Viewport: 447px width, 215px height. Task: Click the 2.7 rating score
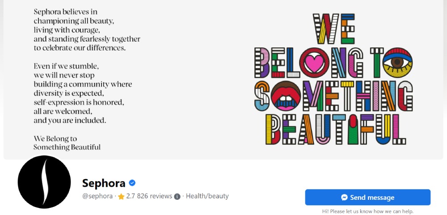[x=131, y=196]
